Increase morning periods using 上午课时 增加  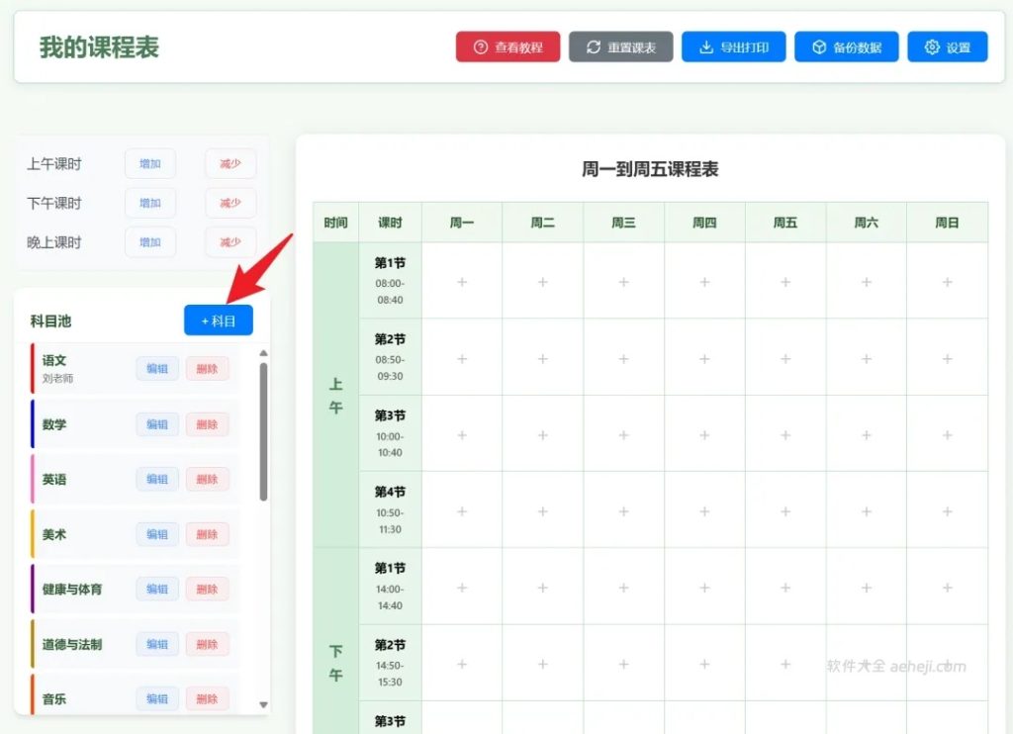coord(150,163)
